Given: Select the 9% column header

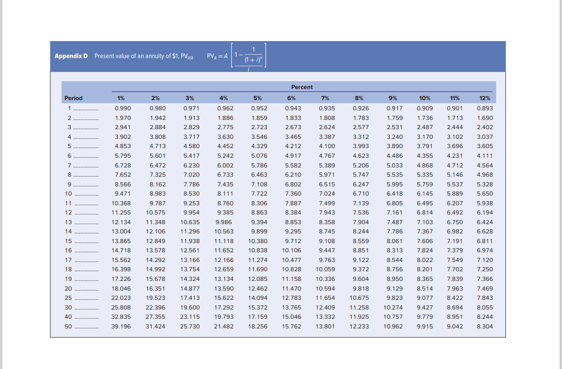Looking at the screenshot, I should [393, 98].
